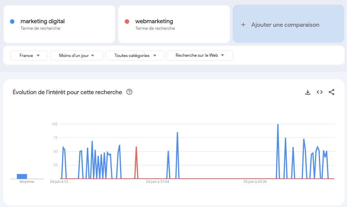This screenshot has height=207, width=347.
Task: Click the Moyenne average bar
Action: coord(22,176)
